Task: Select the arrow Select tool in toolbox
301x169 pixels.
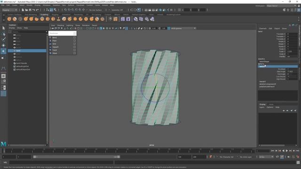Action: click(x=3, y=28)
